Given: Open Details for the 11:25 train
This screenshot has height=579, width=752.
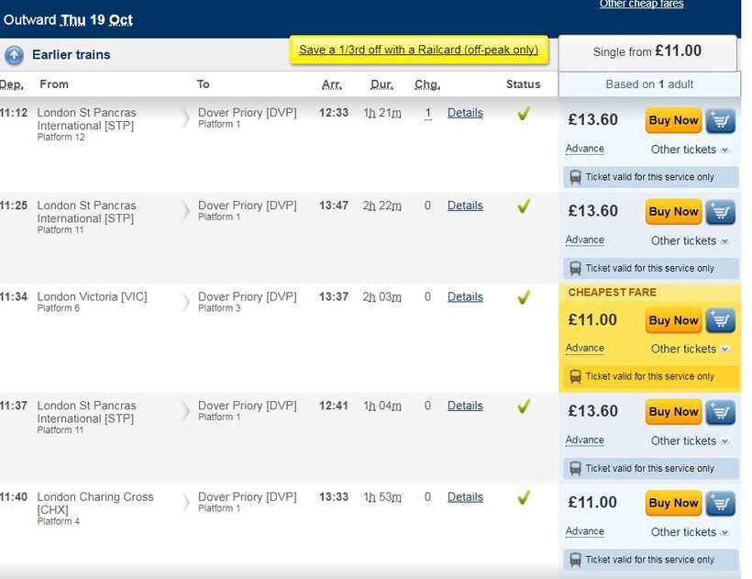Looking at the screenshot, I should (x=465, y=206).
